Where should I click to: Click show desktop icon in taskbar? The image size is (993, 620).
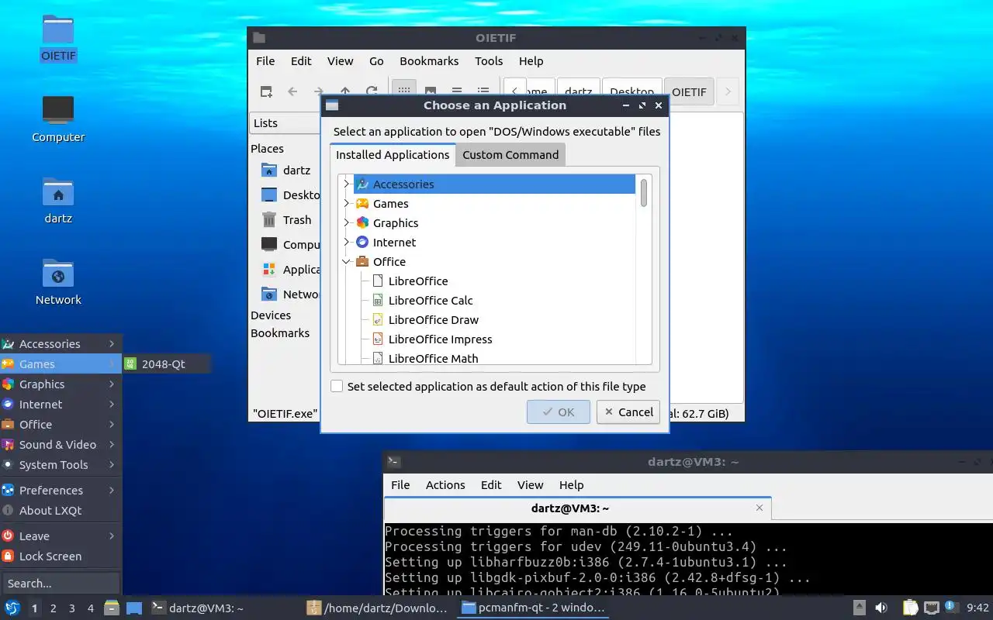coord(134,608)
